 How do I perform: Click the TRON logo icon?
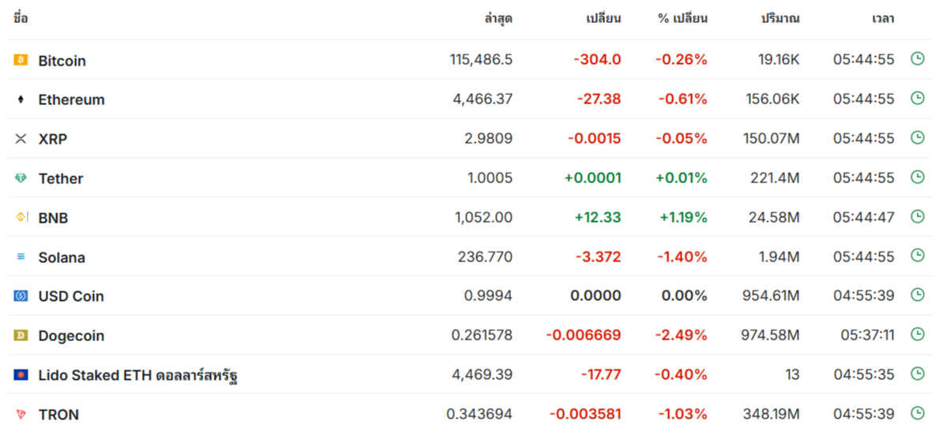click(x=21, y=414)
